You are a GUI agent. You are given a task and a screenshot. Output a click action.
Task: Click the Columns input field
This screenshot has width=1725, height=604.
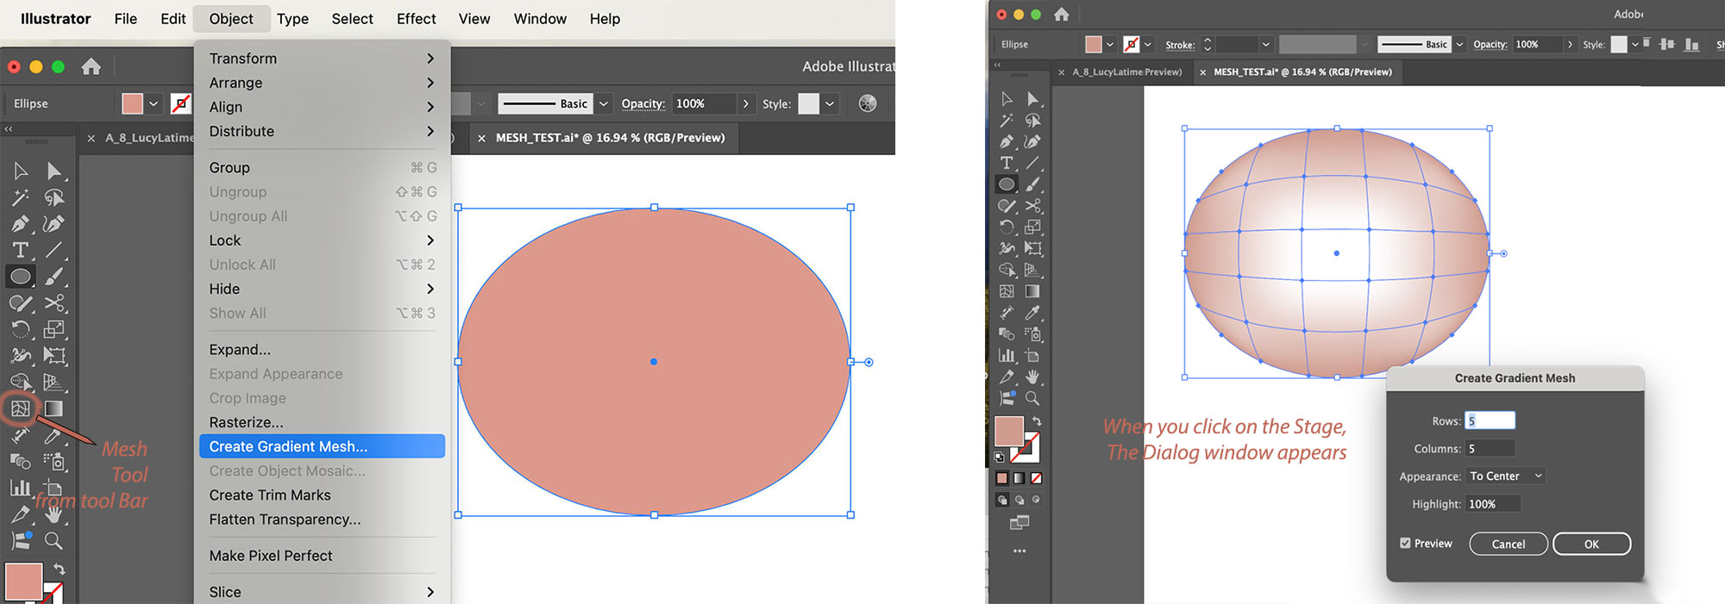pyautogui.click(x=1490, y=449)
